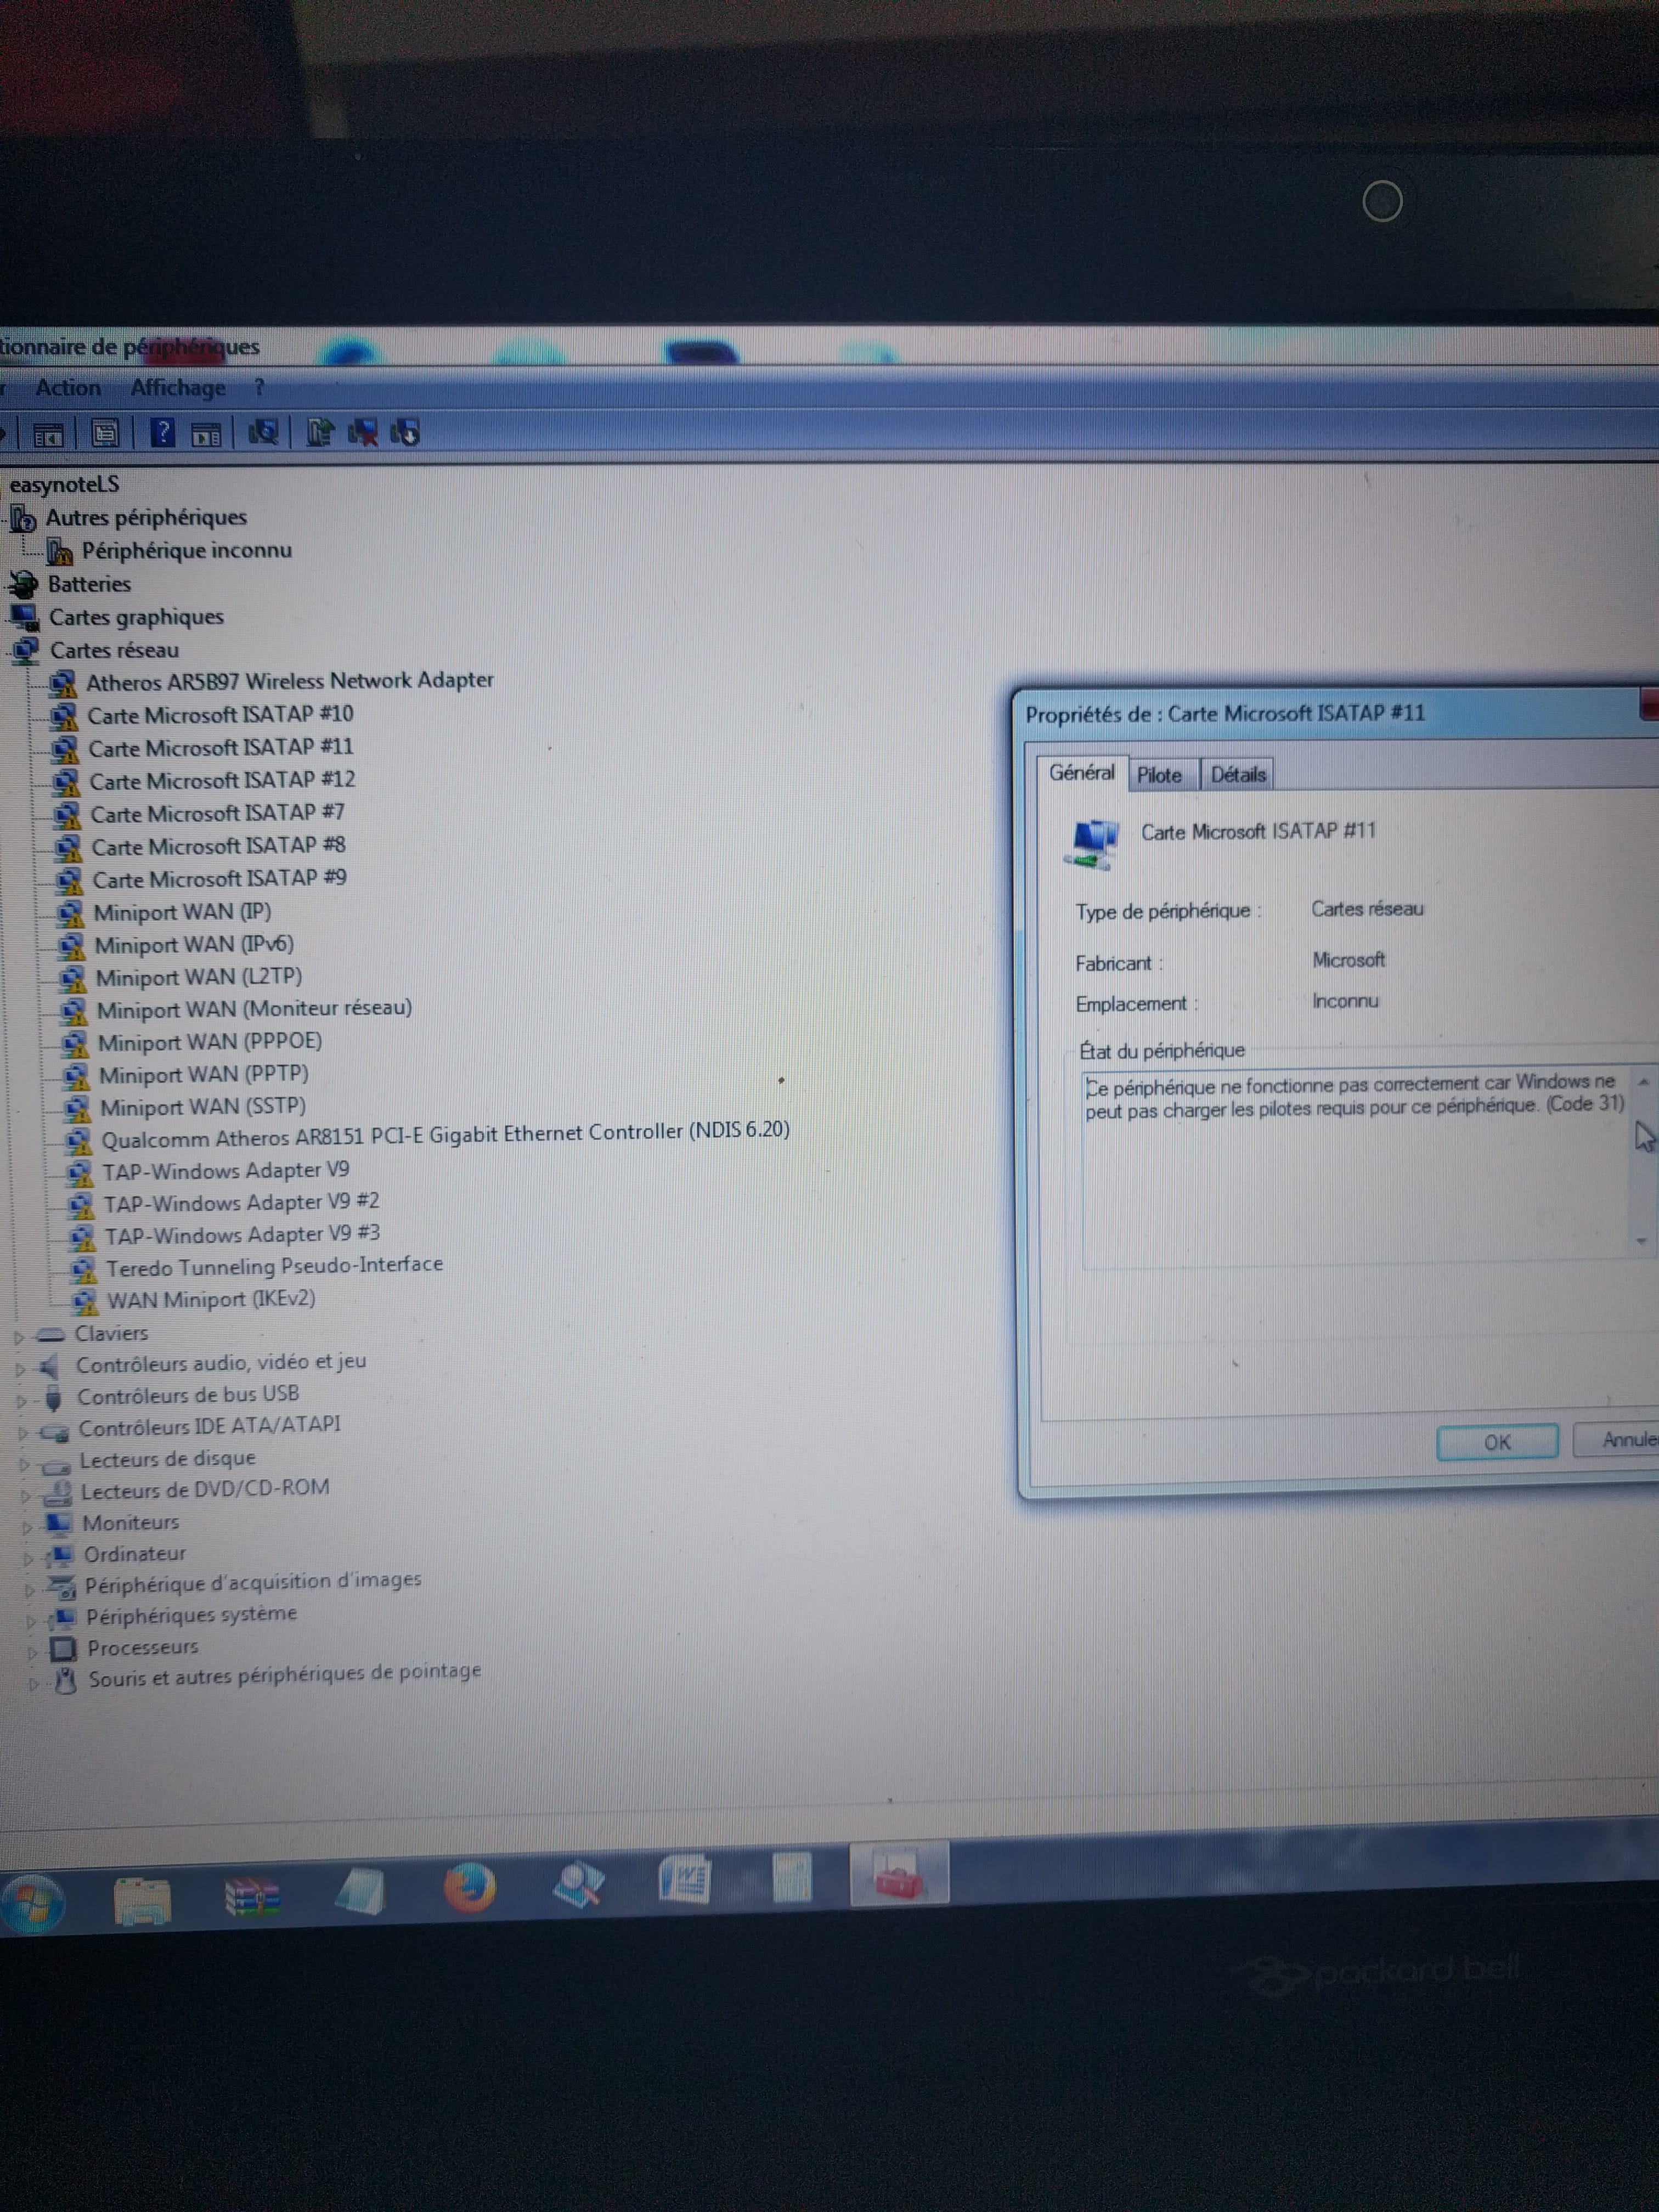1659x2212 pixels.
Task: Expand Lecteurs de disque node
Action: click(x=24, y=1465)
